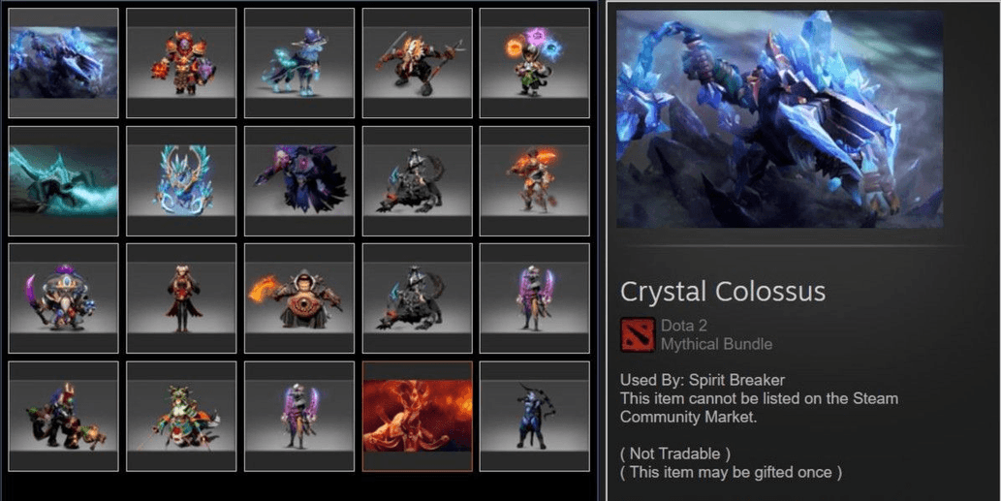1001x501 pixels.
Task: Open the round gnome with purple blade item
Action: pos(63,298)
